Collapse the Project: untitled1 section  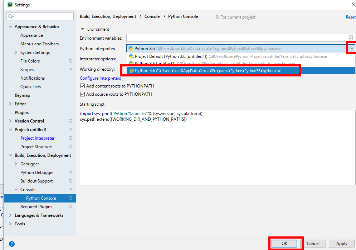pos(10,130)
